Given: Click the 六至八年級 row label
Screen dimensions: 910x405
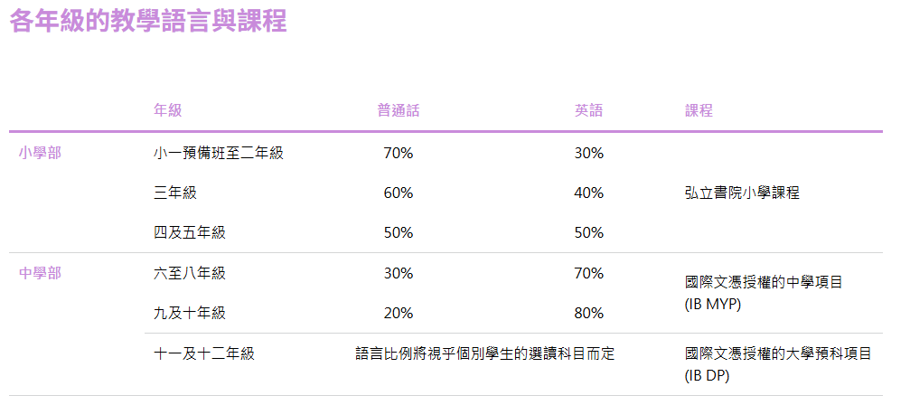Looking at the screenshot, I should click(x=190, y=273).
